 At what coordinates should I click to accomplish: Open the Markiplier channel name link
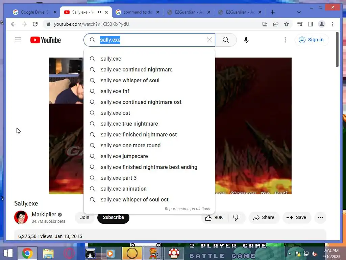pyautogui.click(x=44, y=214)
